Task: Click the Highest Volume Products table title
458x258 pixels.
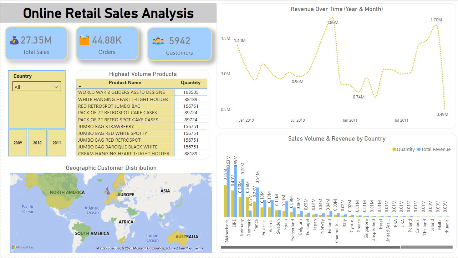Action: click(143, 74)
